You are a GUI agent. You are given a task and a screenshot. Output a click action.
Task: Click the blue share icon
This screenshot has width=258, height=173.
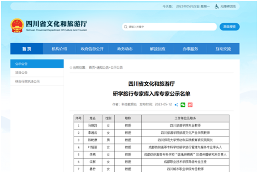(x=176, y=104)
